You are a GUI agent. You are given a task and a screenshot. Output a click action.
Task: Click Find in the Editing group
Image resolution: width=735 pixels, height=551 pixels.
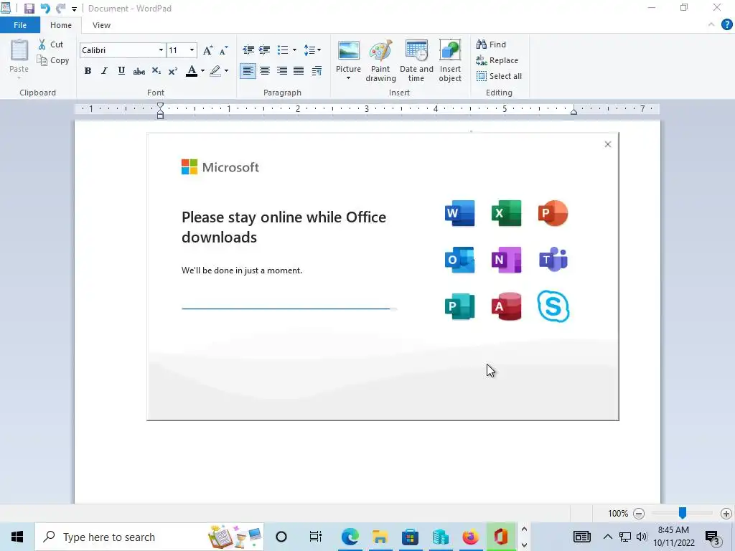point(491,44)
